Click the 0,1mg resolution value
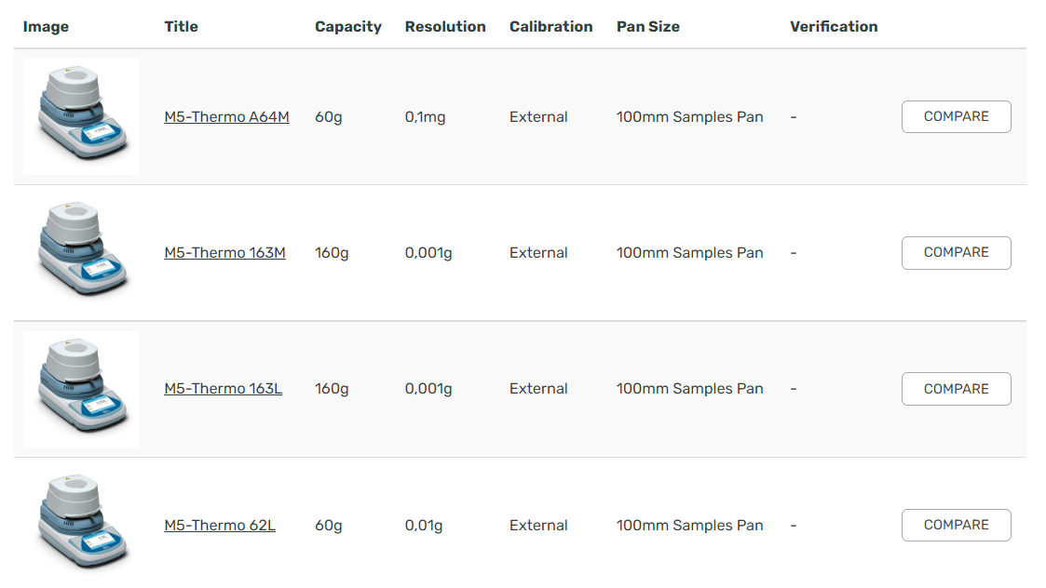This screenshot has height=588, width=1046. 425,117
